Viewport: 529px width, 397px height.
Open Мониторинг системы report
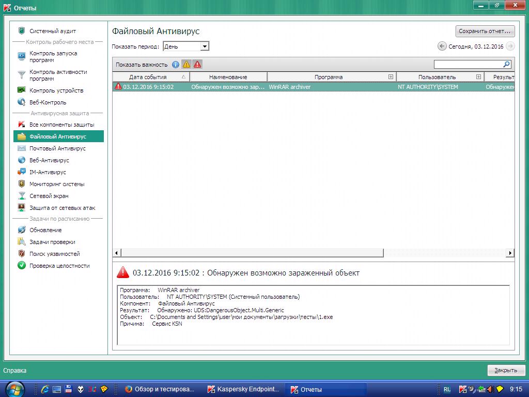point(57,184)
